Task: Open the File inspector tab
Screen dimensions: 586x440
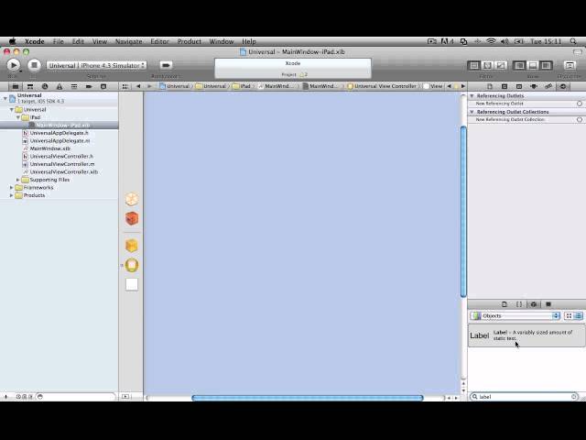Action: pos(490,86)
